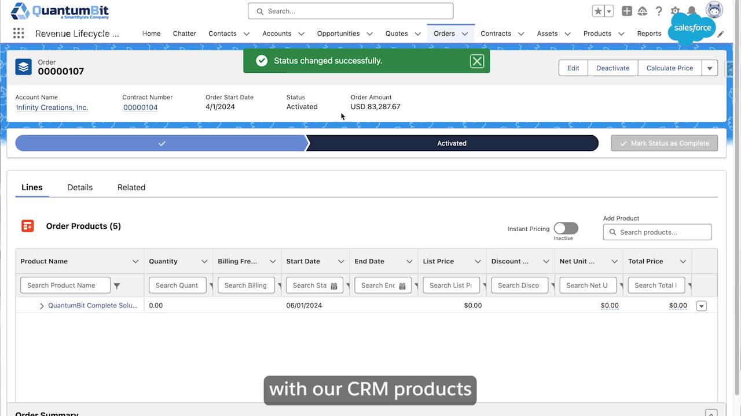Open the Global Actions plus icon
Image resolution: width=741 pixels, height=416 pixels.
coord(626,11)
